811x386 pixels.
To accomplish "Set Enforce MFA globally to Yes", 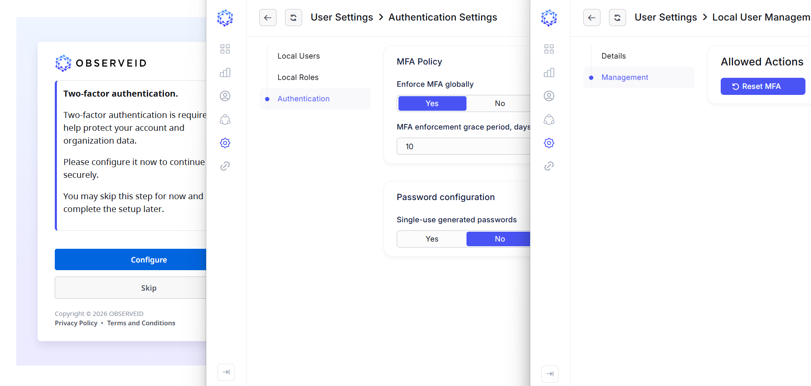I will tap(432, 103).
